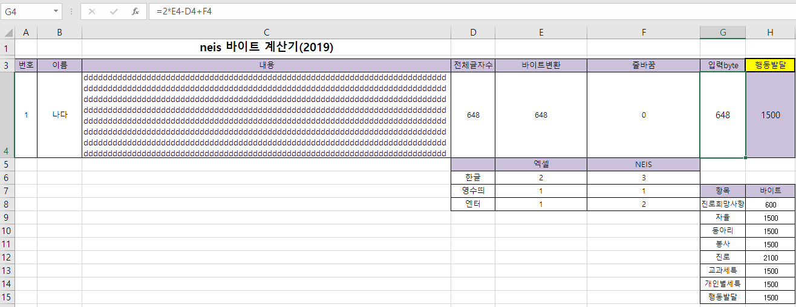
Task: Click the 'NEIS' column label cell
Action: click(644, 165)
